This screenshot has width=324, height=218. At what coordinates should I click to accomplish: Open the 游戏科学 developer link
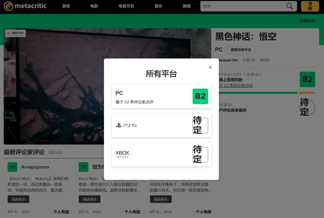307,21
